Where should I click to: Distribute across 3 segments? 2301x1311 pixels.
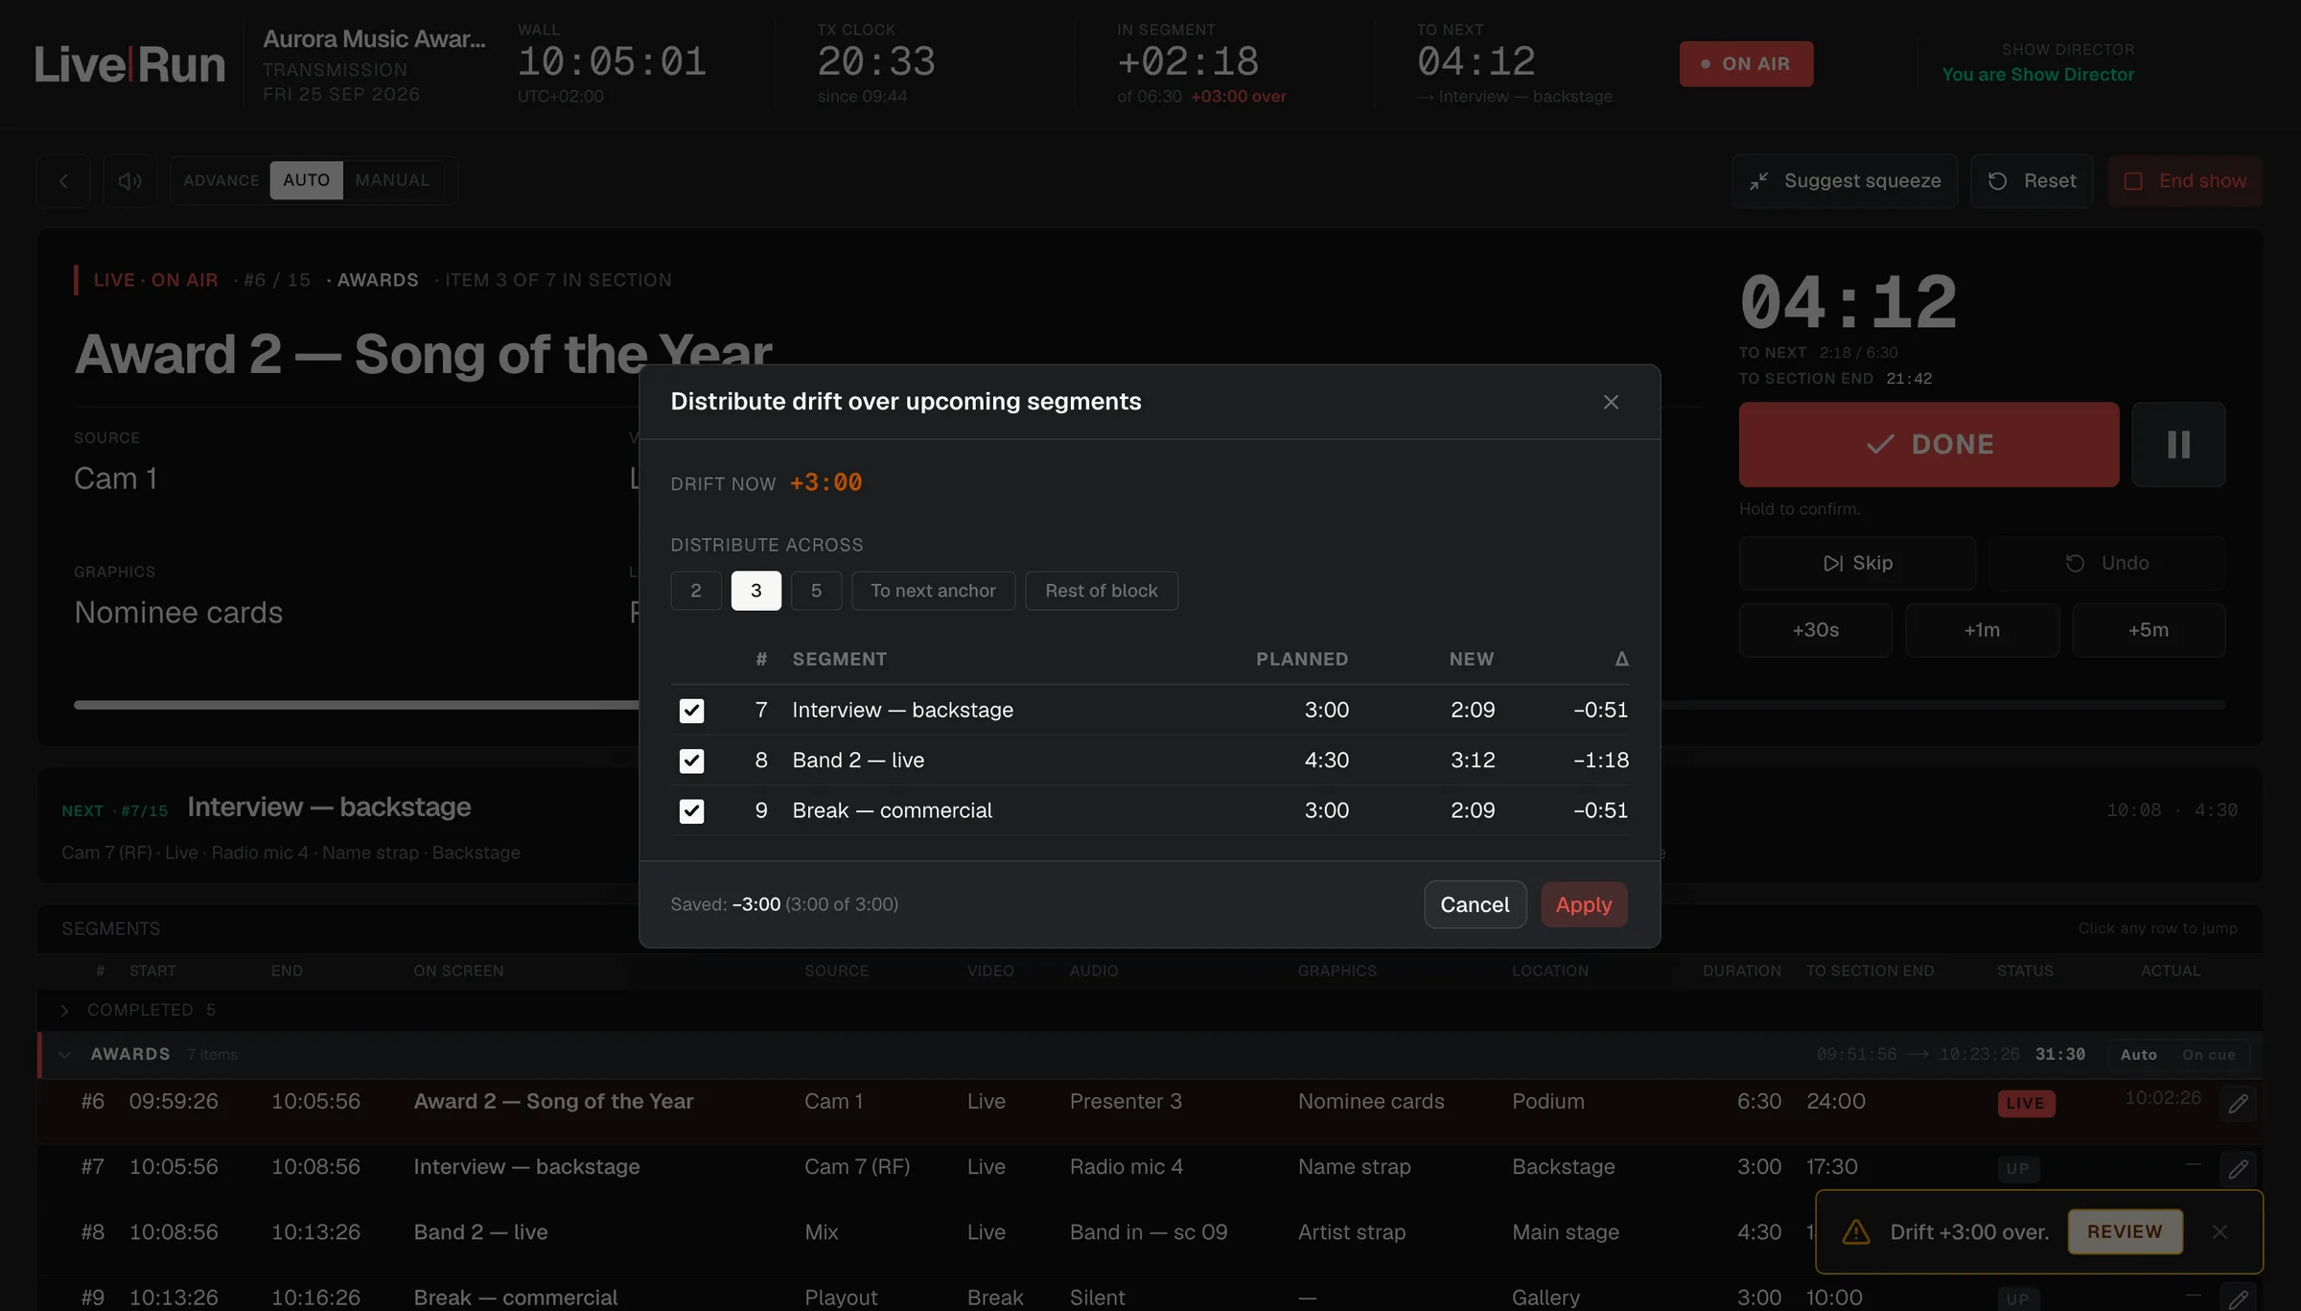point(755,591)
